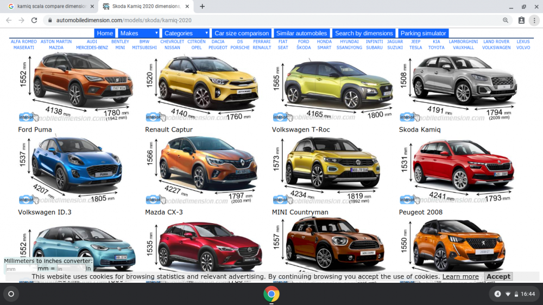Open Parking simulator page
543x305 pixels.
click(423, 33)
